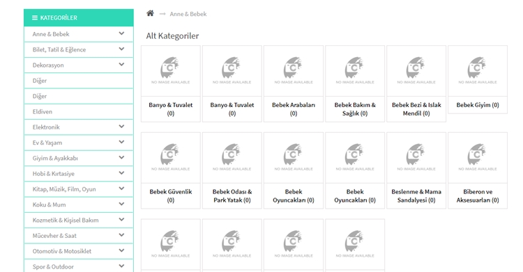
Task: Click Bebek Giyim placeholder image
Action: [x=478, y=71]
